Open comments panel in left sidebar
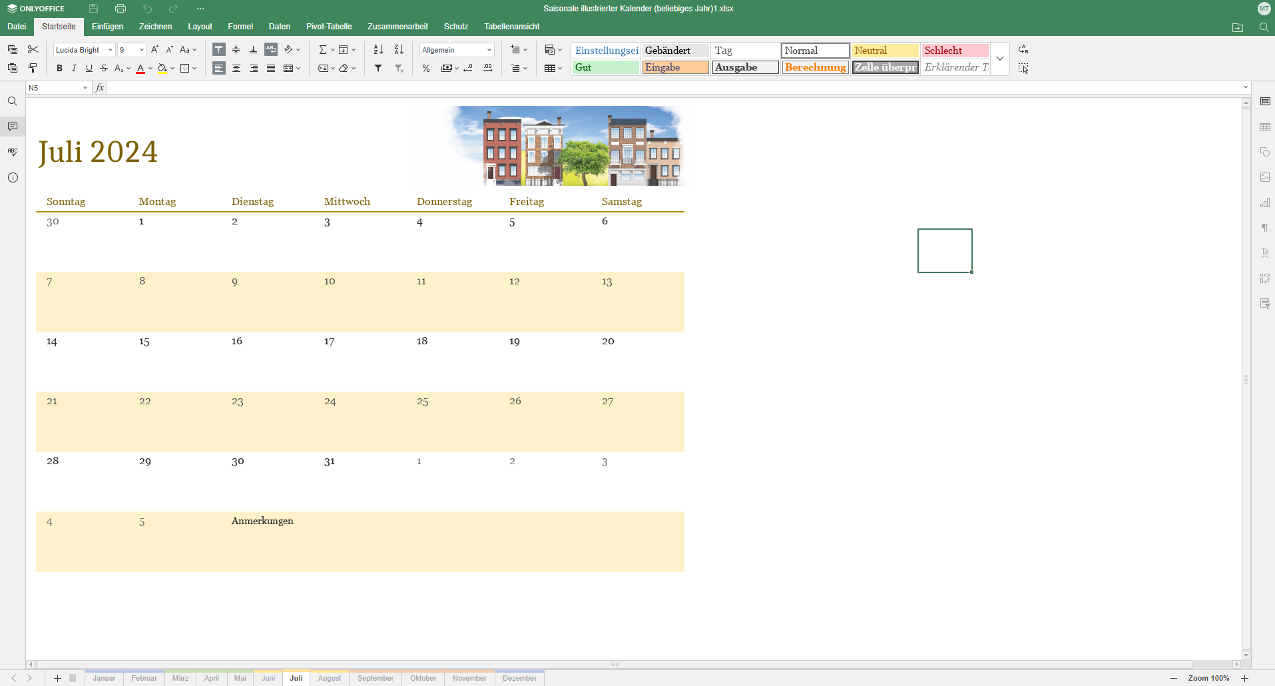Screen dimensions: 1275x686 [13, 127]
